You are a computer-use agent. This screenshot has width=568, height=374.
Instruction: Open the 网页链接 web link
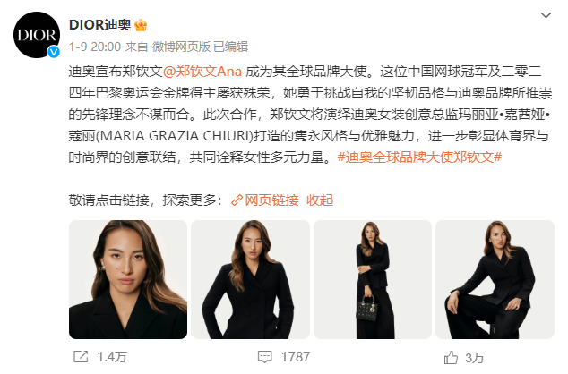click(x=271, y=200)
